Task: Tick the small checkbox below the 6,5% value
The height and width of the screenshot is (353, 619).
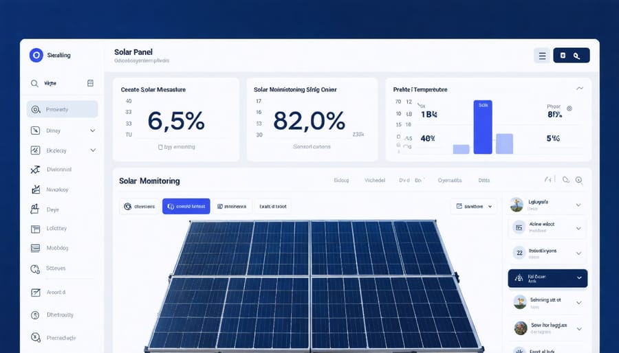Action: point(160,147)
